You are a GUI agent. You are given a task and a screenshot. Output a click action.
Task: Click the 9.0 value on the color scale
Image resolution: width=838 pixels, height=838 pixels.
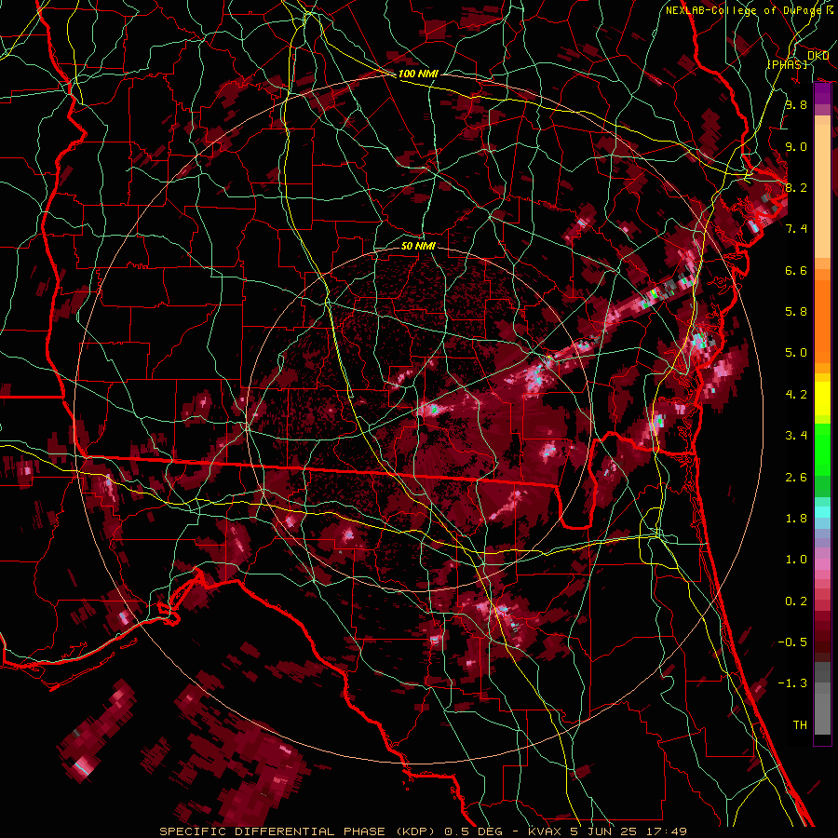[x=796, y=146]
